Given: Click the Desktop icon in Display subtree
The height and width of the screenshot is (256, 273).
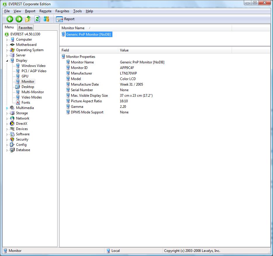Looking at the screenshot, I should (18, 87).
